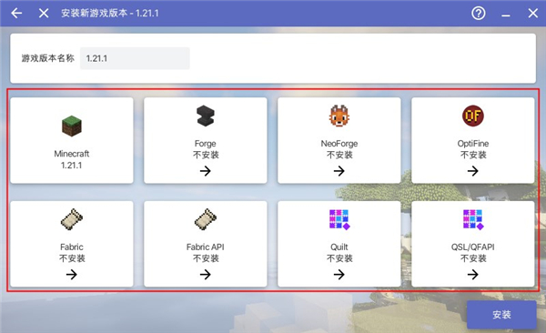Screen dimensions: 546x333
Task: Open QSL/QFAPI version list arrow
Action: [473, 275]
